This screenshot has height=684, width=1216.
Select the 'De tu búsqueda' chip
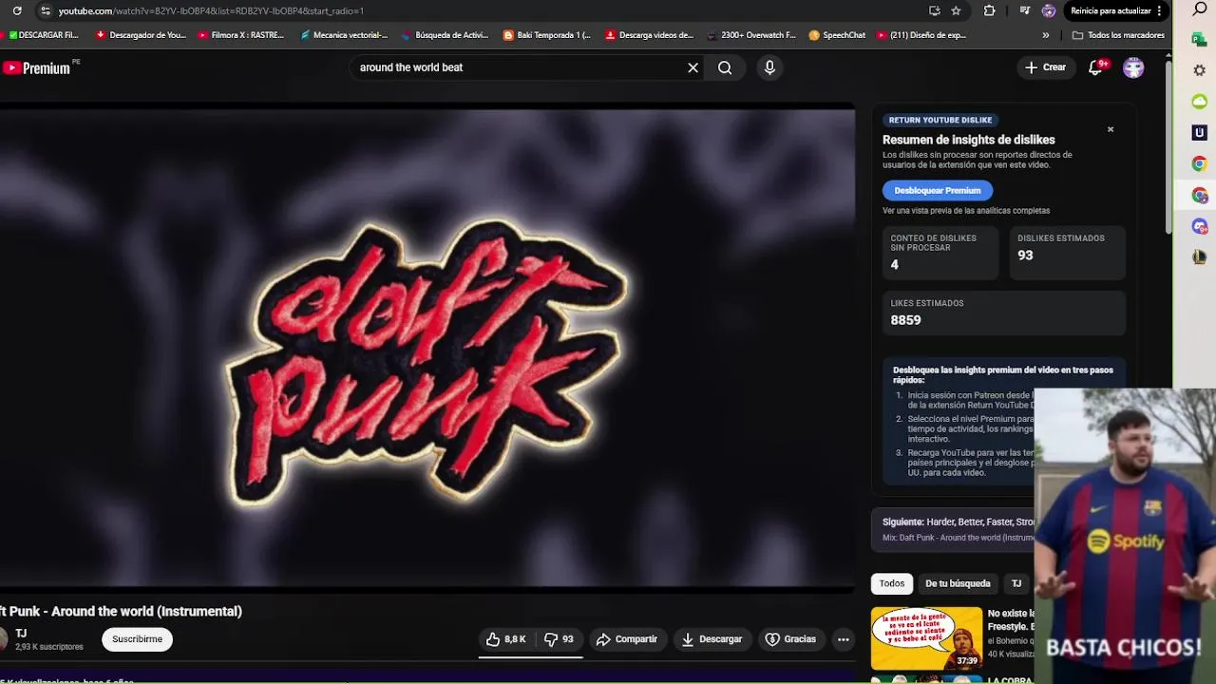click(x=958, y=583)
